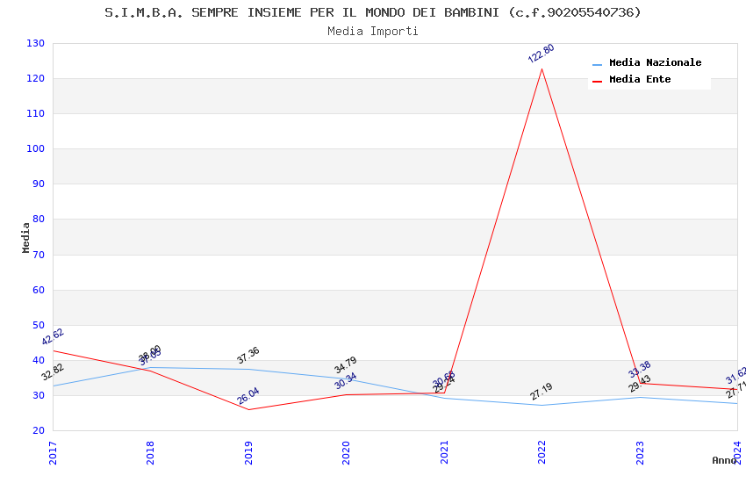The height and width of the screenshot is (483, 746).
Task: Click the 32.82 data label
Action: coord(53,372)
